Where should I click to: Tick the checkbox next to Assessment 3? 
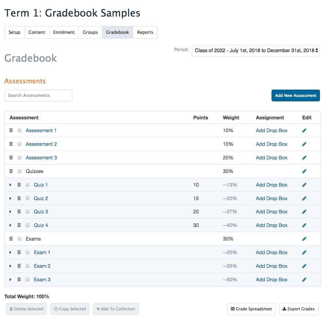[x=19, y=158]
